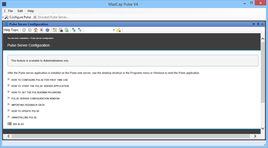Open the toolbar search combo box dropdown
The image size is (268, 148).
tap(114, 30)
